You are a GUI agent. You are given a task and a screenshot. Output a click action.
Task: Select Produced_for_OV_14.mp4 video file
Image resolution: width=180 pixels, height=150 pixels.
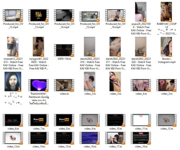click(64, 15)
